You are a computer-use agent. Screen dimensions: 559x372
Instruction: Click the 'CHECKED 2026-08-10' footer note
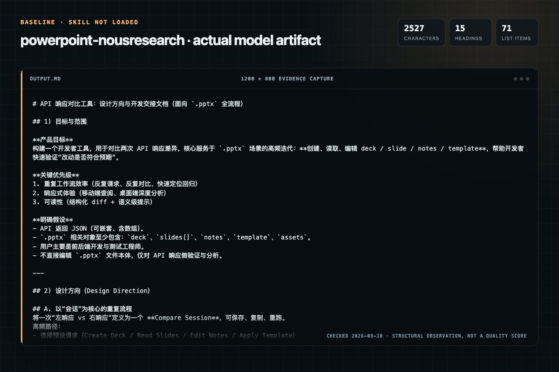(x=427, y=336)
